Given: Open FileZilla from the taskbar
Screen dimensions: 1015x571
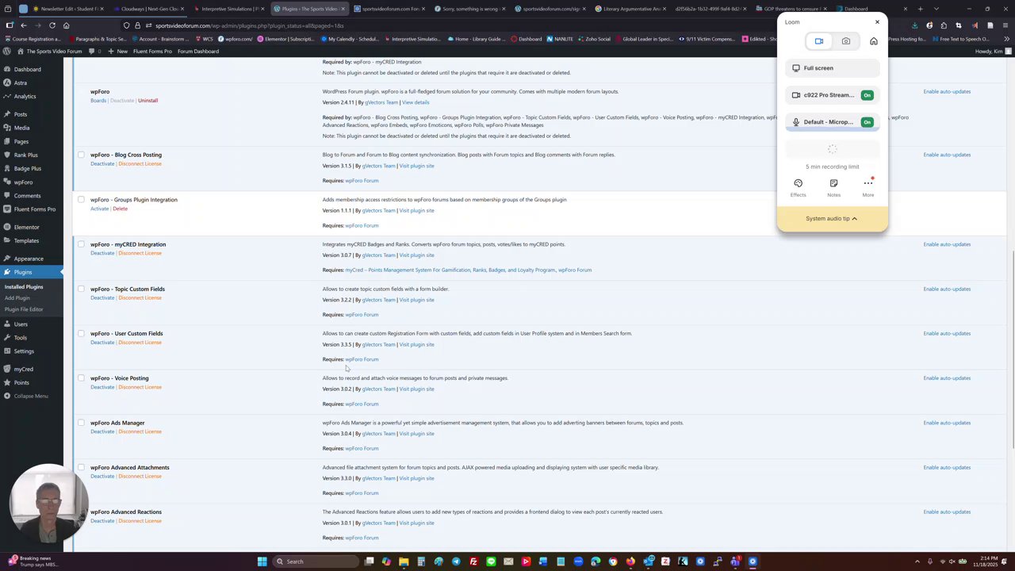Looking at the screenshot, I should coord(473,561).
